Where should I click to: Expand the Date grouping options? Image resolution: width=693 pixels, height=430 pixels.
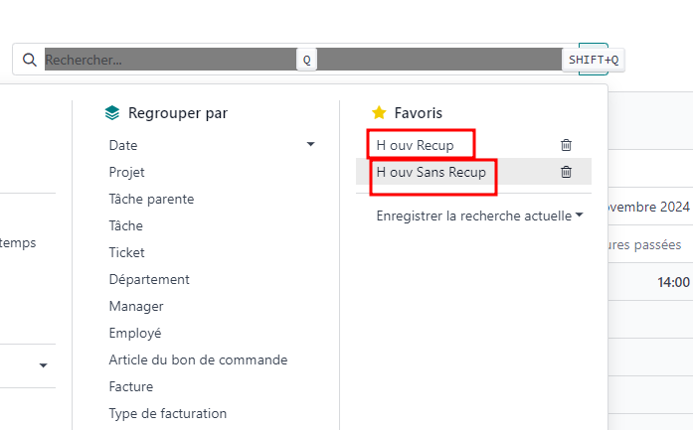[310, 144]
